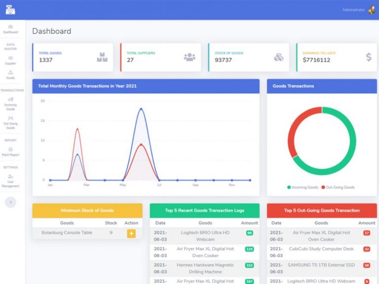The width and height of the screenshot is (379, 284).
Task: Click the Total Suppliers card
Action: [160, 57]
